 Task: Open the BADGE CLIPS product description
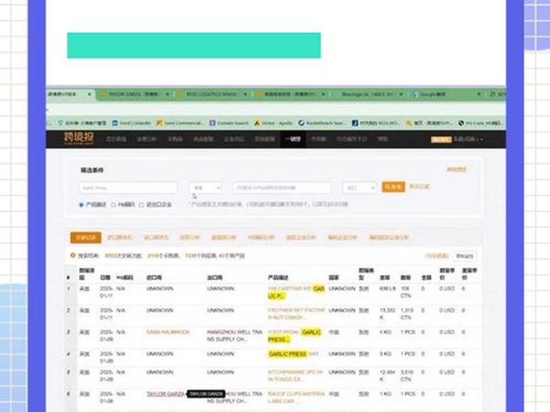pos(296,398)
